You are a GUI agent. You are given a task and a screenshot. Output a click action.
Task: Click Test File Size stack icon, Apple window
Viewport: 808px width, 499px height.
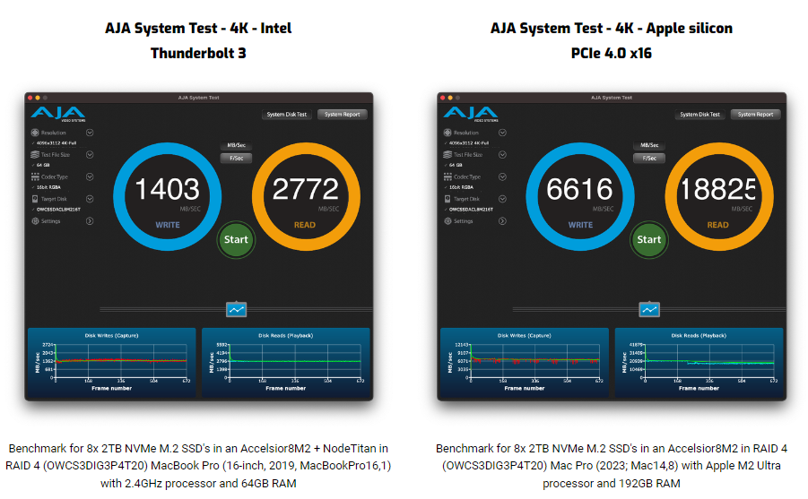point(447,154)
